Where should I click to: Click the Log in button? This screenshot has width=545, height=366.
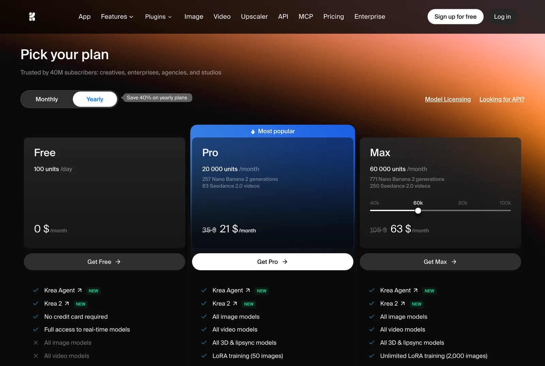(502, 17)
